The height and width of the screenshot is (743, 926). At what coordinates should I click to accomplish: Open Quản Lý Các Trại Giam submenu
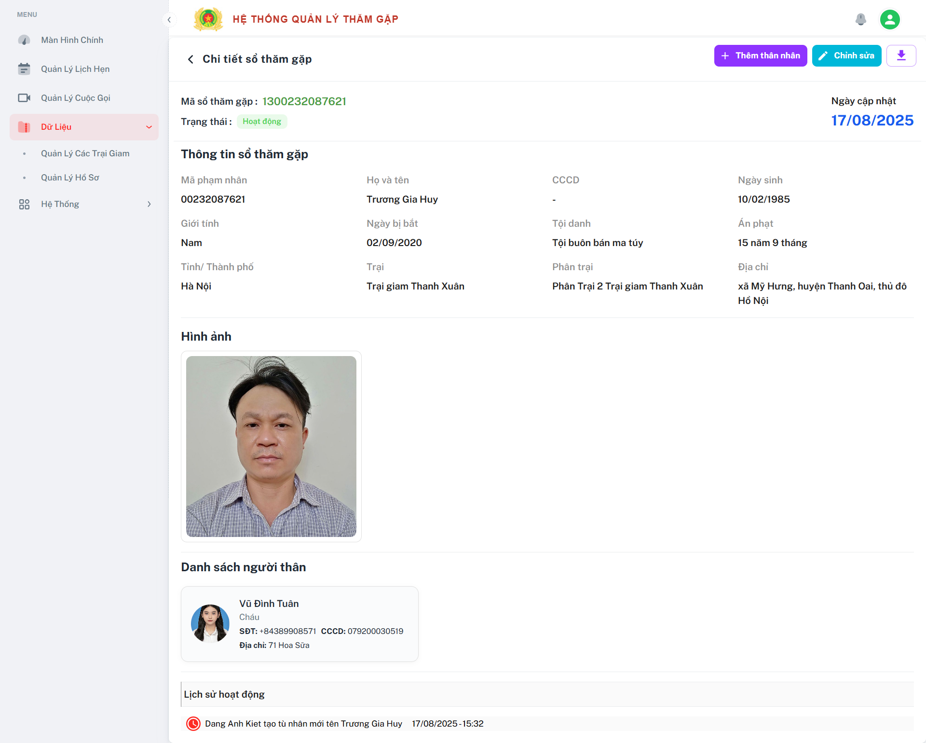click(x=85, y=153)
